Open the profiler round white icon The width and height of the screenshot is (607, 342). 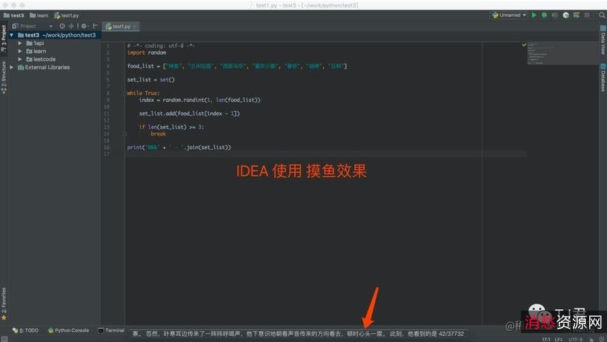click(565, 15)
